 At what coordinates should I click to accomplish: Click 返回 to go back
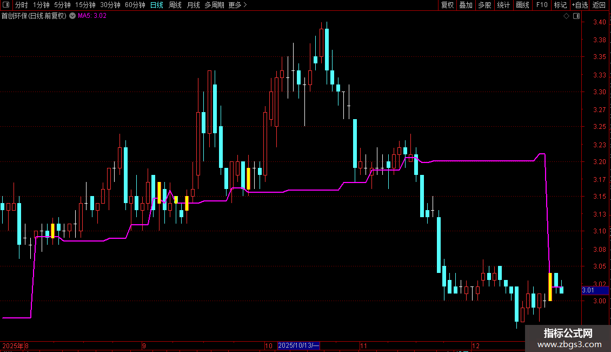click(599, 5)
